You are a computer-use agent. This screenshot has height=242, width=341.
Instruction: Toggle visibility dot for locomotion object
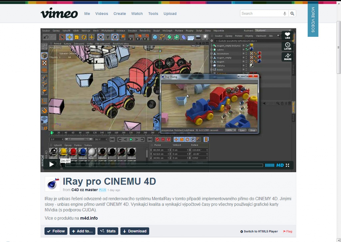[243, 53]
